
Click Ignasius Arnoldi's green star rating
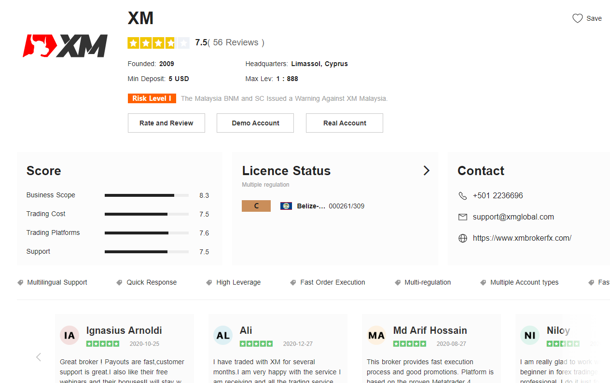click(x=103, y=344)
